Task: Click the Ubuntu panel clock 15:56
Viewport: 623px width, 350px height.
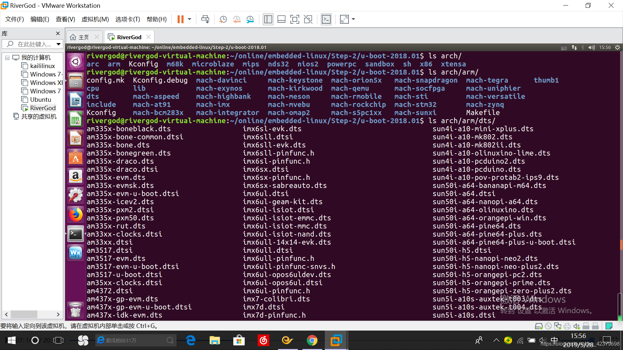Action: coord(605,47)
